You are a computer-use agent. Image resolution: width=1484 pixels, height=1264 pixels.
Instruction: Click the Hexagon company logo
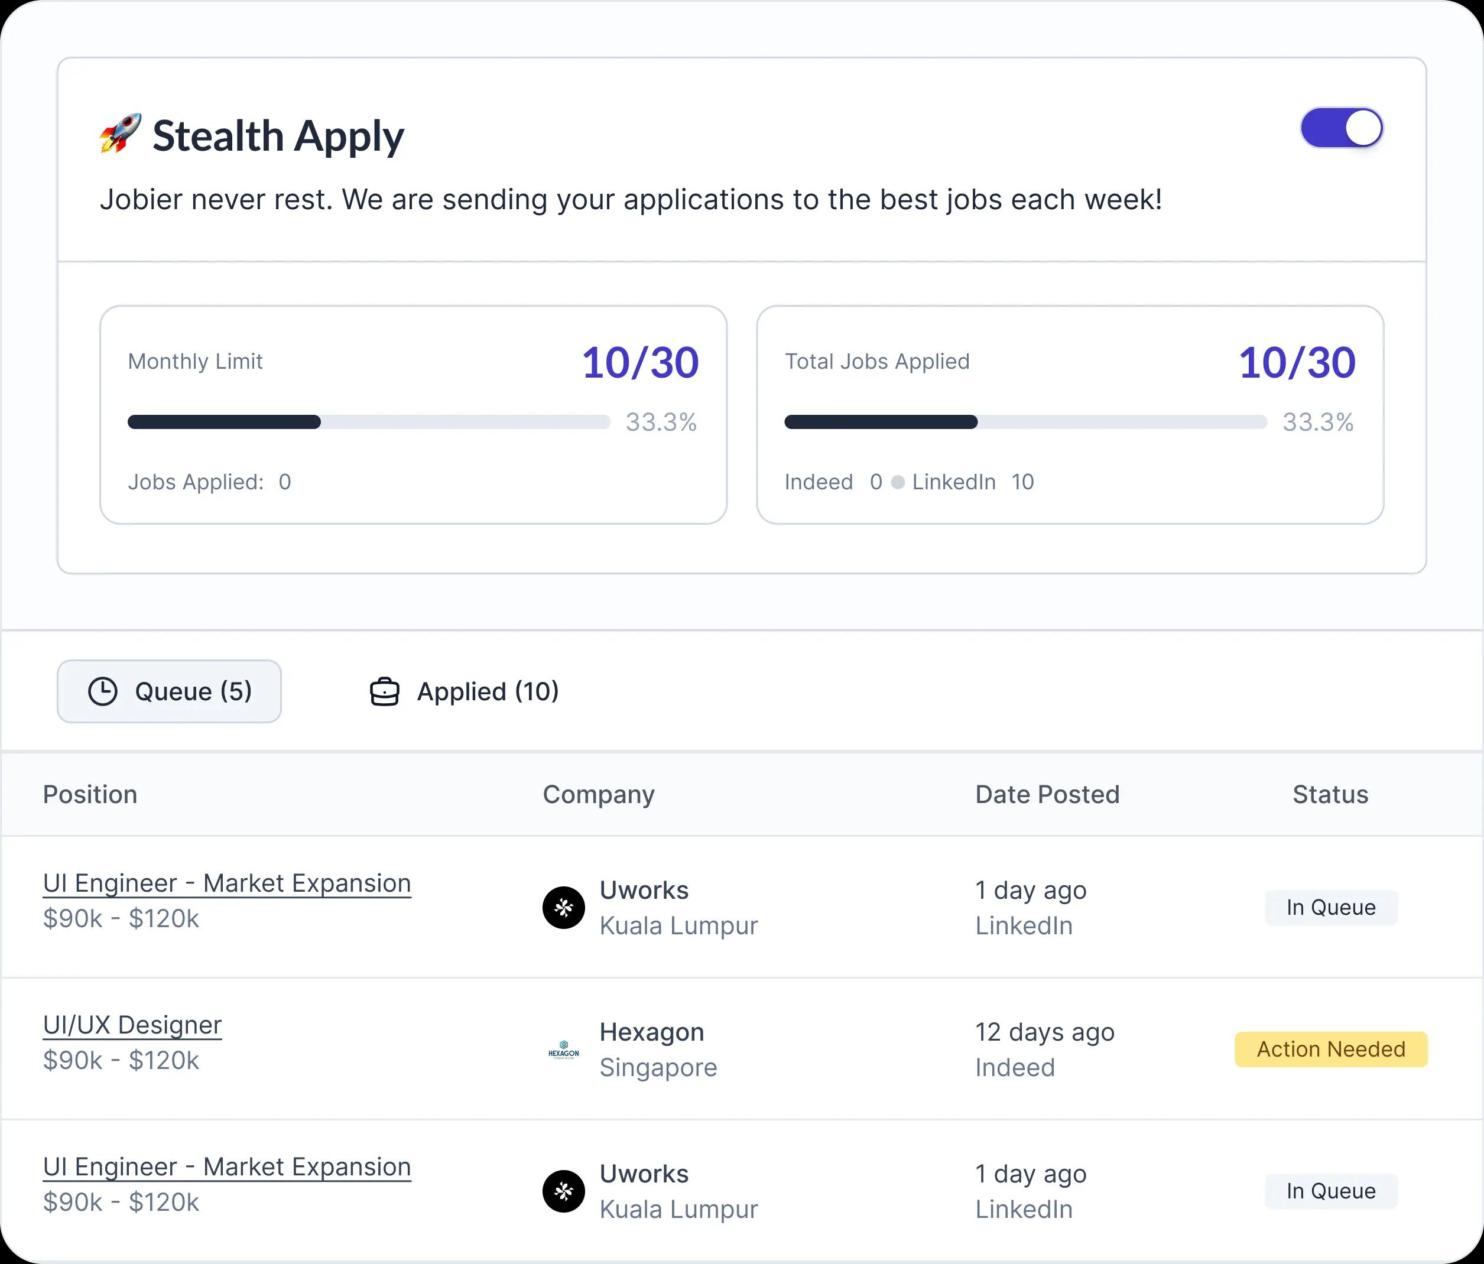(x=564, y=1050)
